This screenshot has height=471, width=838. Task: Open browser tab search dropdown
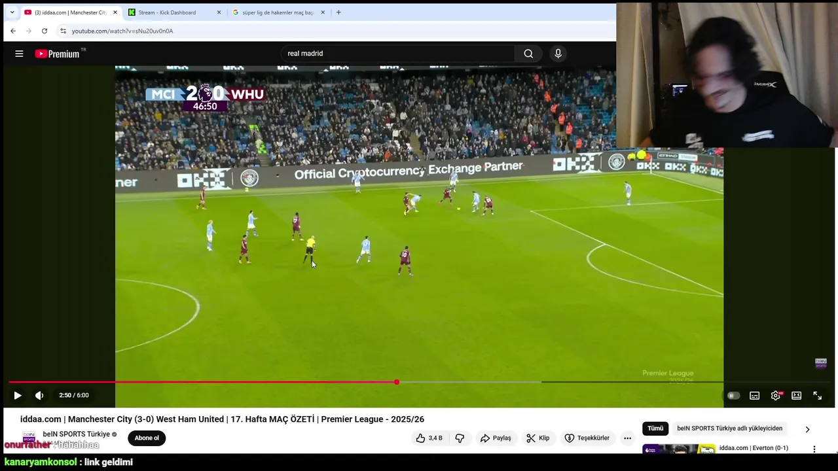12,12
